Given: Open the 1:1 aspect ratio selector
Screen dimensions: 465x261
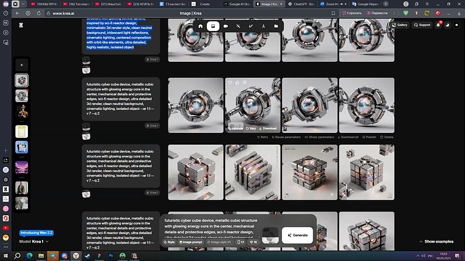Looking at the screenshot, I should click(241, 242).
